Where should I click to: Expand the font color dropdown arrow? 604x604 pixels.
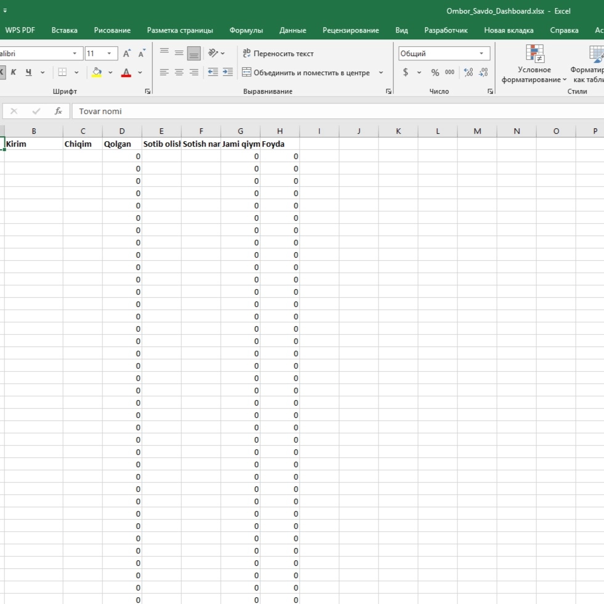pyautogui.click(x=140, y=72)
